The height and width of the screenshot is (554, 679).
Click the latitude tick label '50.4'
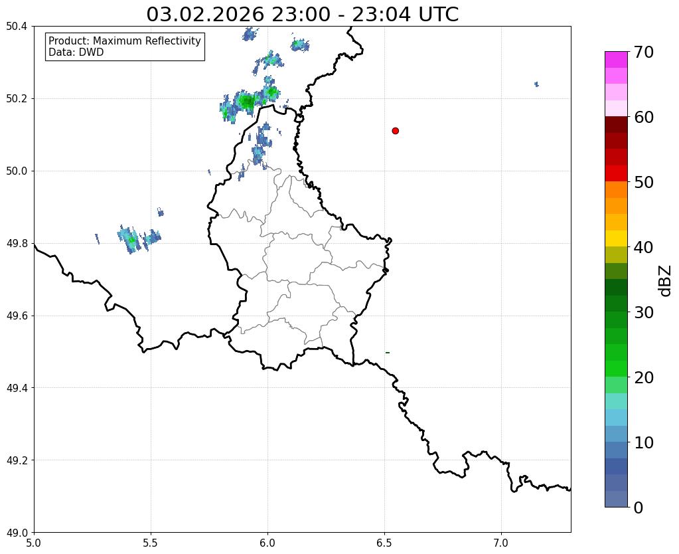[x=17, y=27]
